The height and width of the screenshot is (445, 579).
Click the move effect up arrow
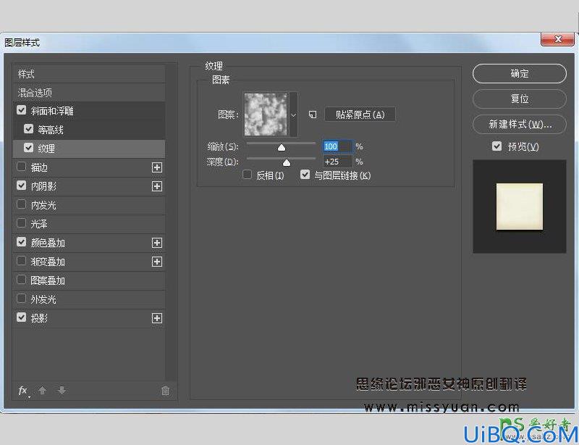(43, 390)
